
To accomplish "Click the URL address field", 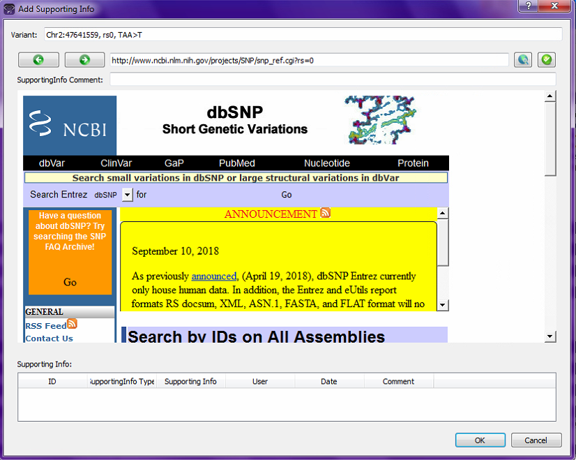I will (x=310, y=60).
